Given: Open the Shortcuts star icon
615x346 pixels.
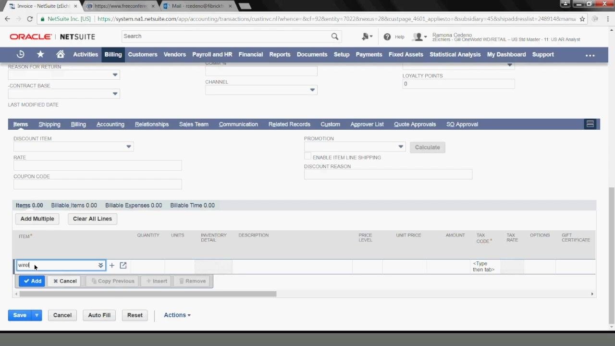Looking at the screenshot, I should pyautogui.click(x=40, y=54).
